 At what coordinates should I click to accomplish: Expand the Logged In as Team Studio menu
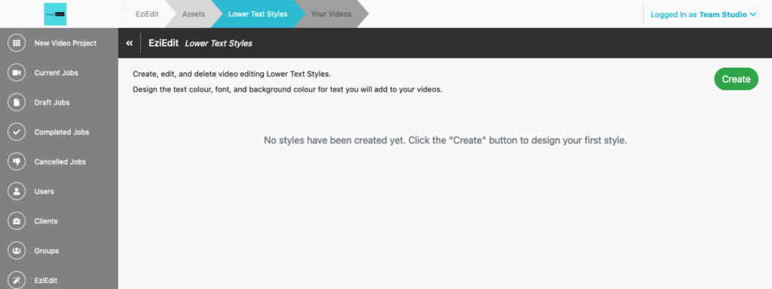coord(703,14)
